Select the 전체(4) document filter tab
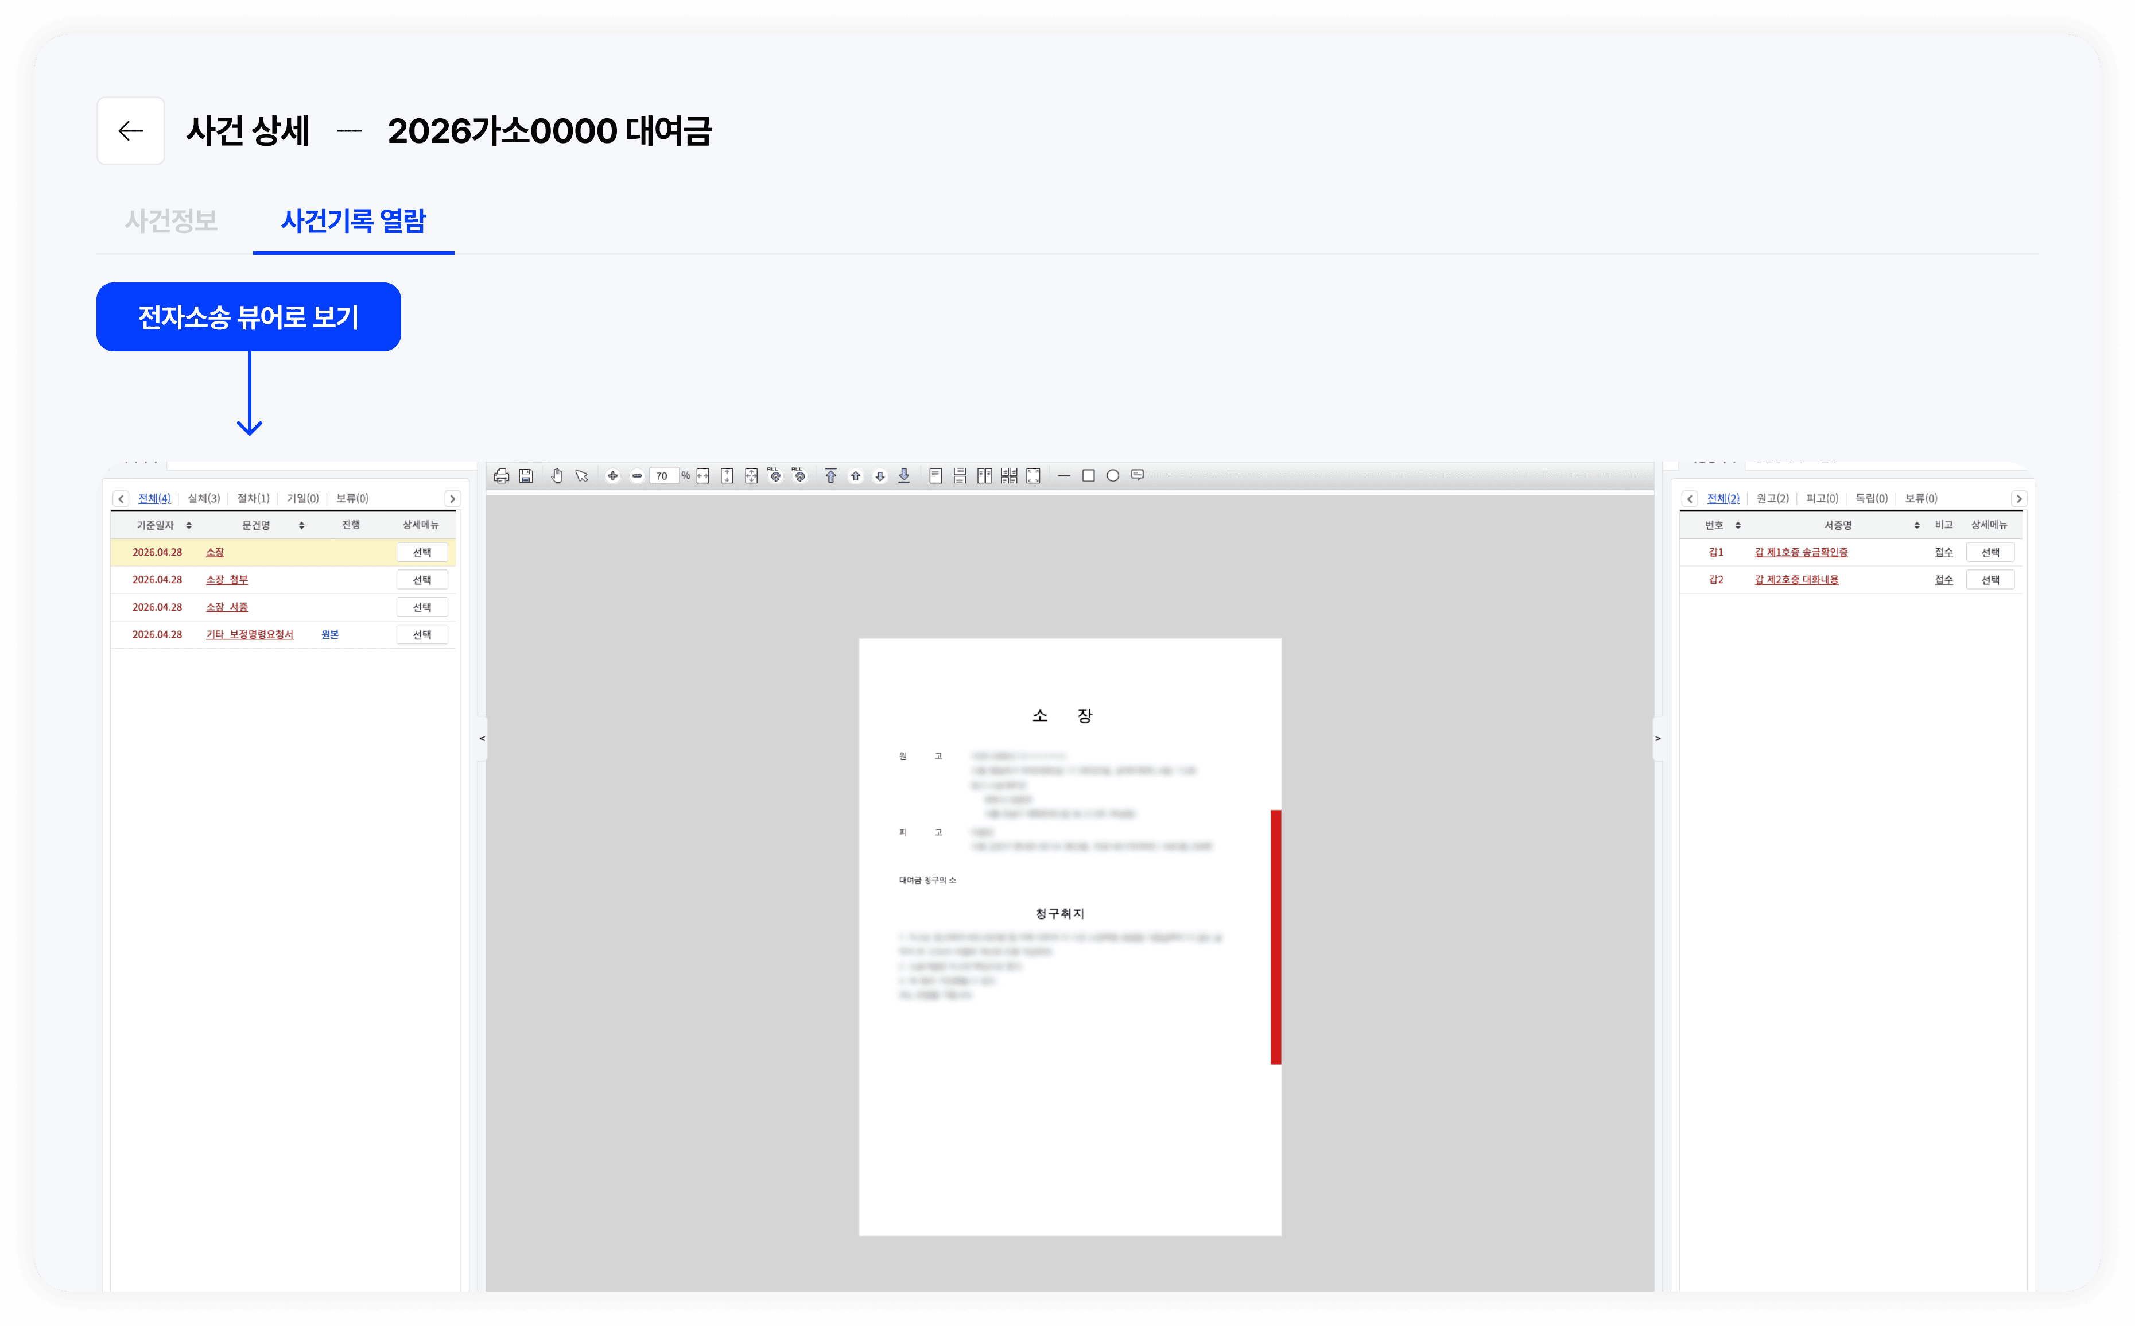 pos(154,498)
